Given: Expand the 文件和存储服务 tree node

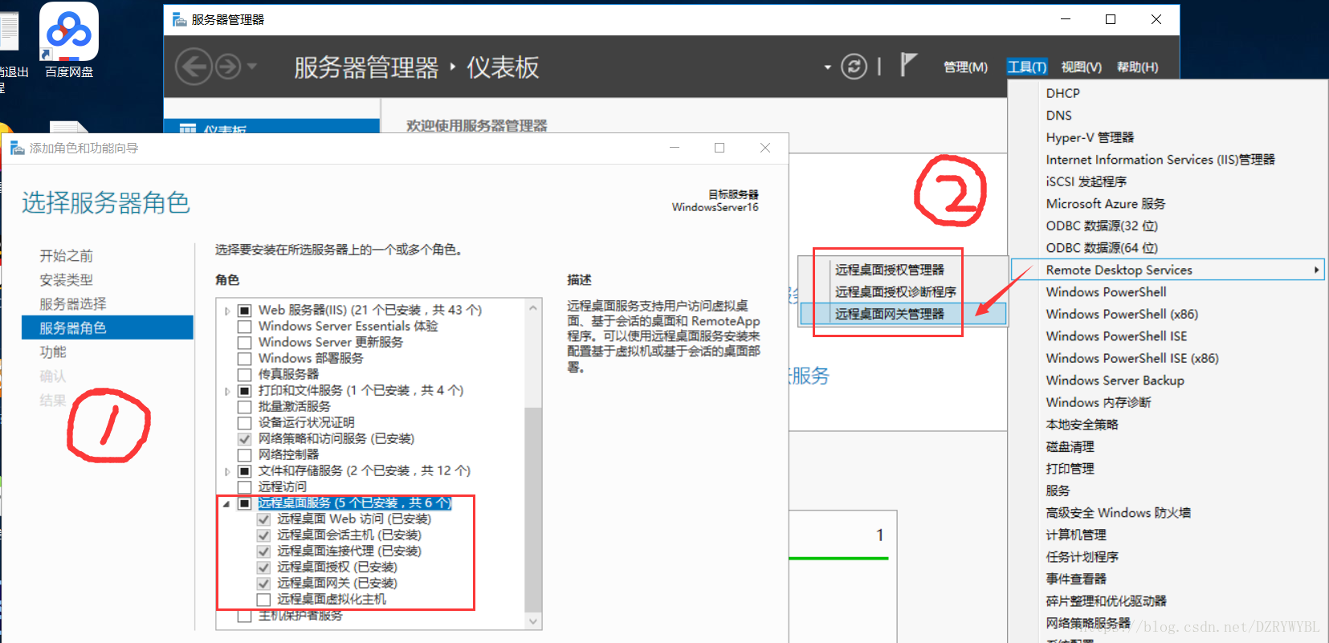Looking at the screenshot, I should point(227,471).
